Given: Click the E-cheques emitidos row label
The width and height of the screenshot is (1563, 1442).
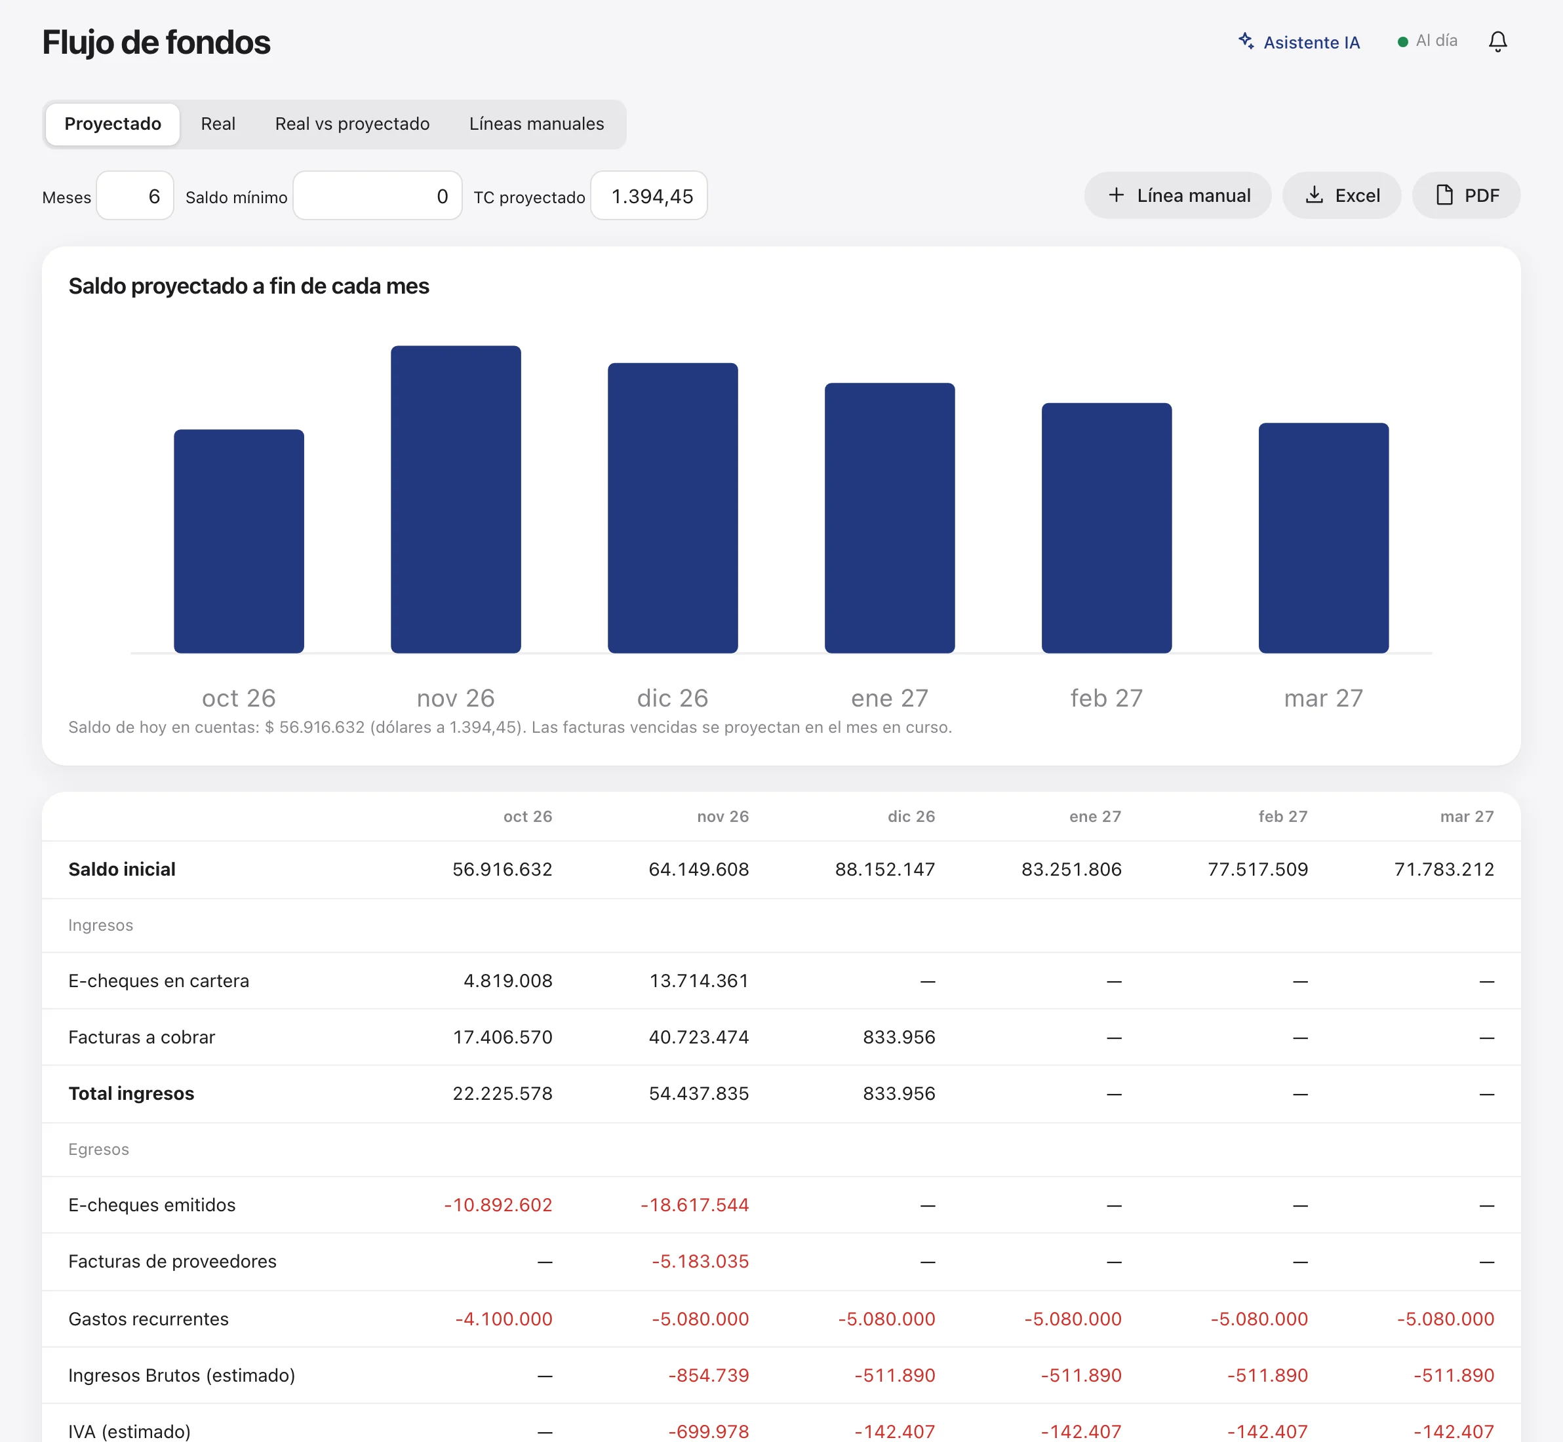Looking at the screenshot, I should [x=151, y=1205].
